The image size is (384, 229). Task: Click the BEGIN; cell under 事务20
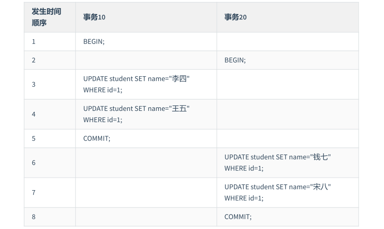point(235,60)
